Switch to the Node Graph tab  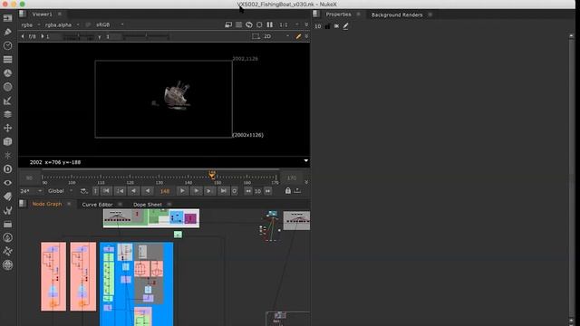click(47, 204)
